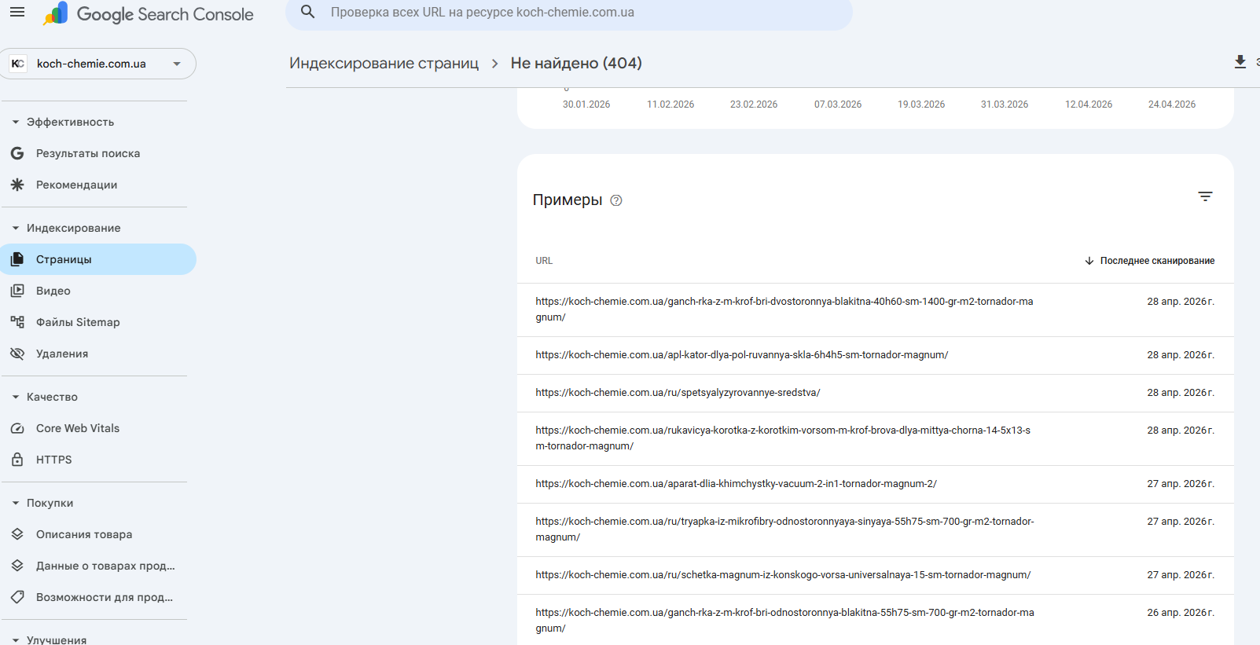The image size is (1260, 645).
Task: Click the Примеры section heading
Action: 568,200
